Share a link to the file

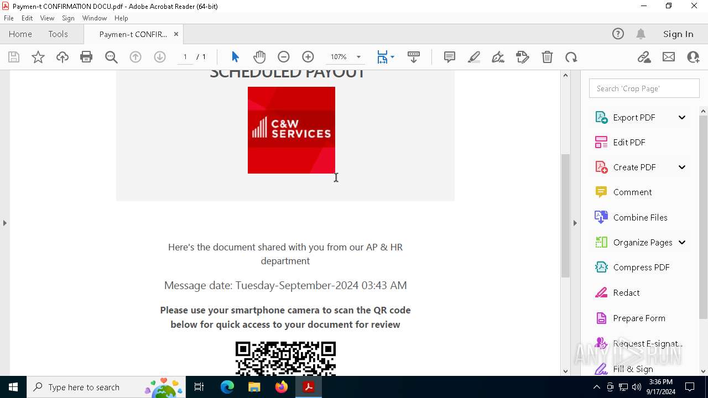coord(644,57)
